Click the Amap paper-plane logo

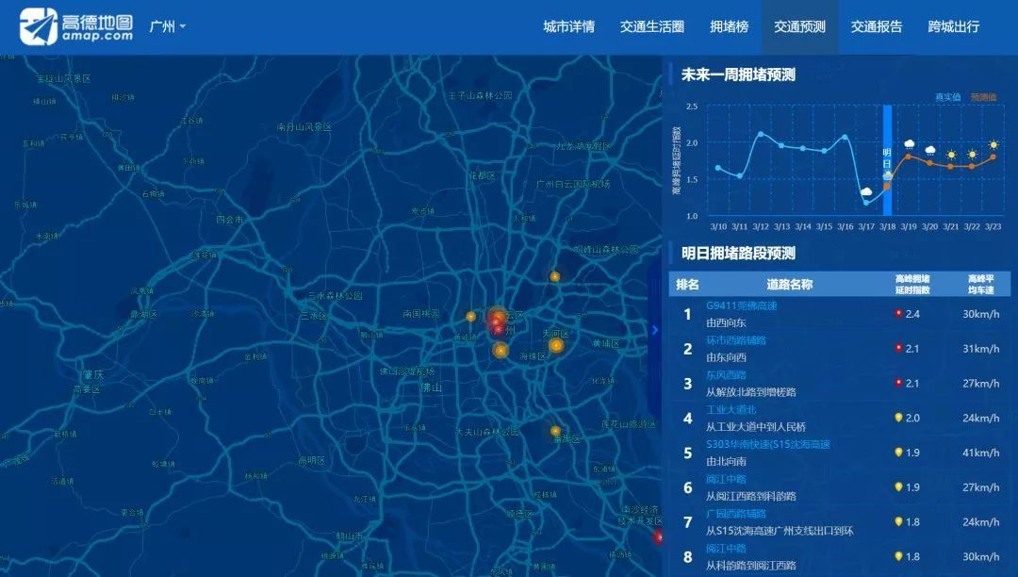[x=38, y=26]
